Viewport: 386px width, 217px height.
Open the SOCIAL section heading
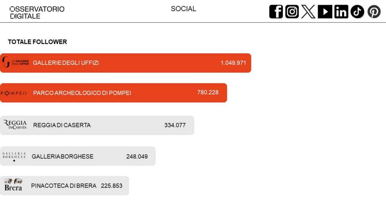tap(183, 9)
